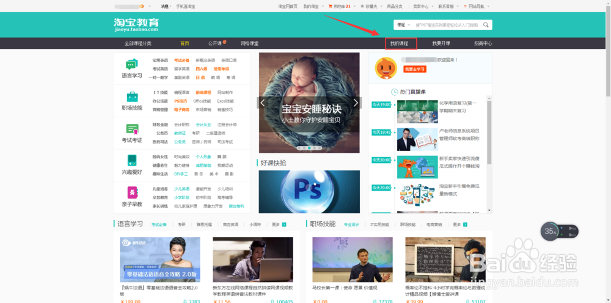Select the last carousel indicator dot

click(320, 148)
